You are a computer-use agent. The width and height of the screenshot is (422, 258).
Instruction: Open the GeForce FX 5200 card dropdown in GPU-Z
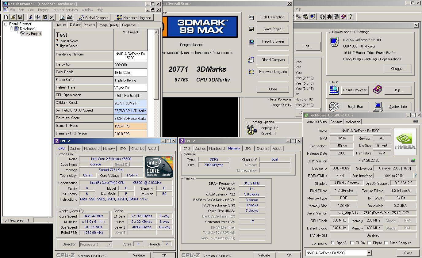369,253
